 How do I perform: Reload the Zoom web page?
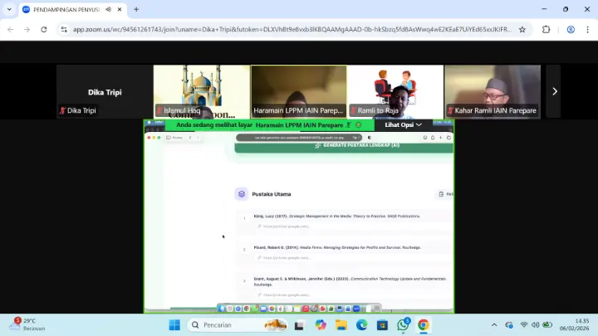(x=45, y=29)
